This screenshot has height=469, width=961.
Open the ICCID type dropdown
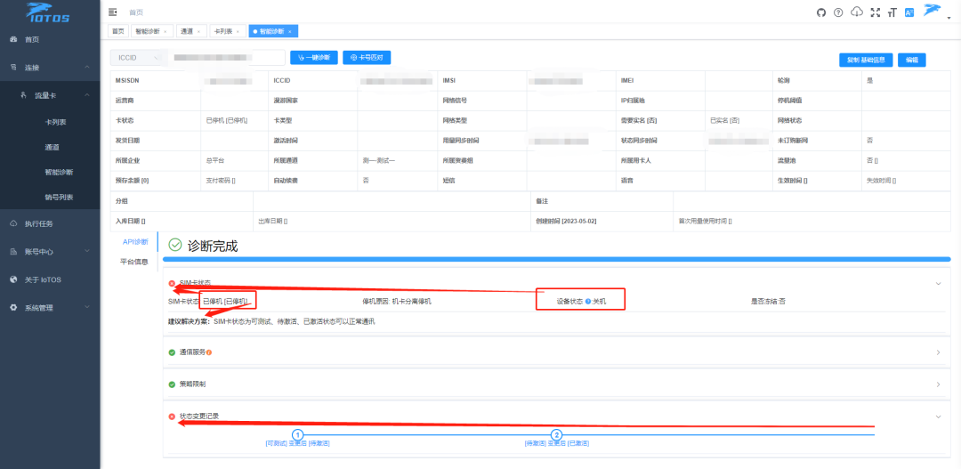(x=138, y=58)
